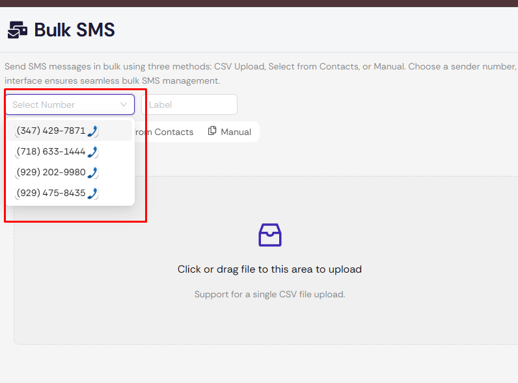Click the Select Number chevron arrow
The width and height of the screenshot is (518, 383).
124,105
